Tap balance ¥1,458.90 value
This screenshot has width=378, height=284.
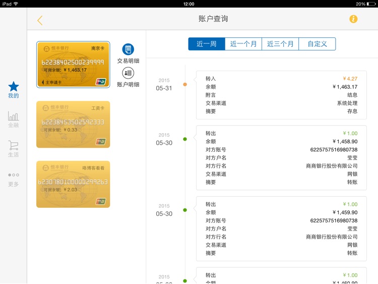345,141
